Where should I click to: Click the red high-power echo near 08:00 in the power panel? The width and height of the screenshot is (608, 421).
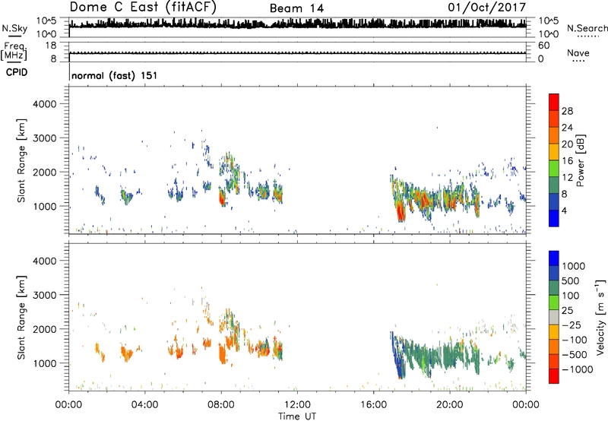tap(222, 198)
